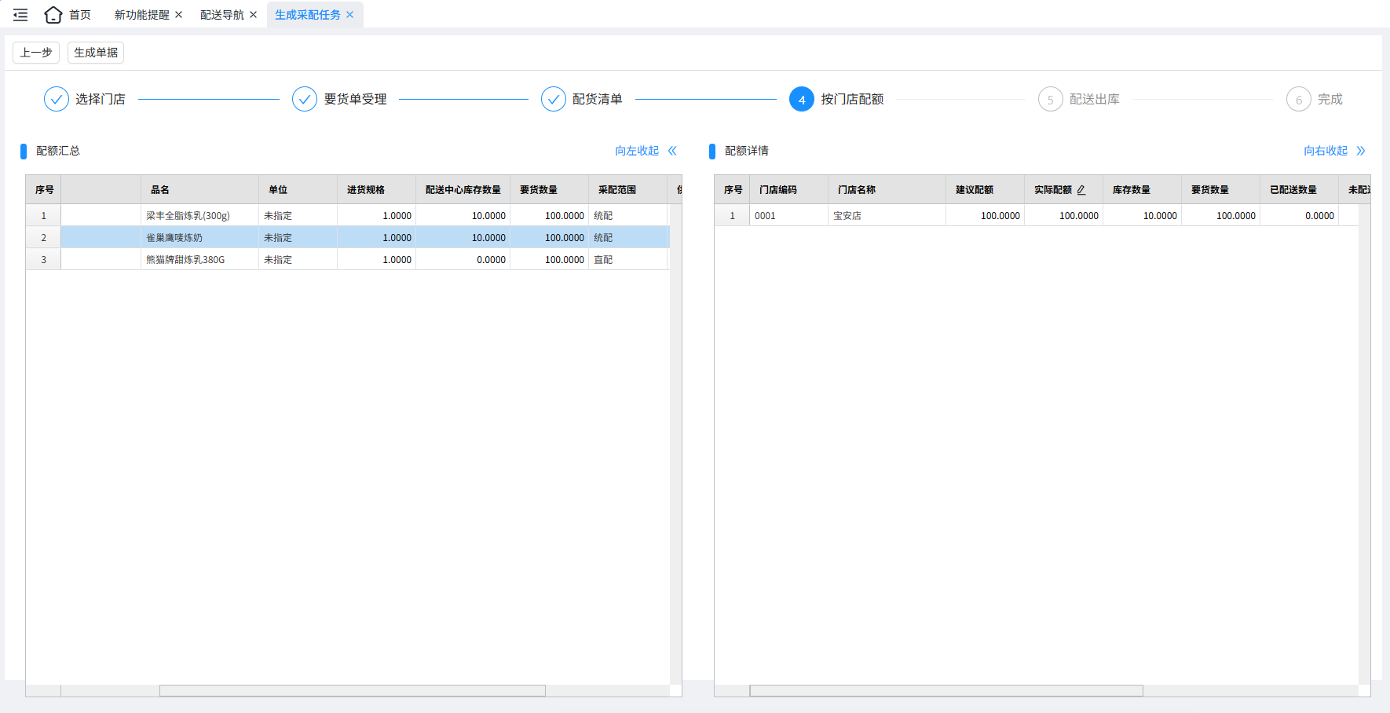The image size is (1390, 713).
Task: Click the double right chevron icon
Action: 1361,151
